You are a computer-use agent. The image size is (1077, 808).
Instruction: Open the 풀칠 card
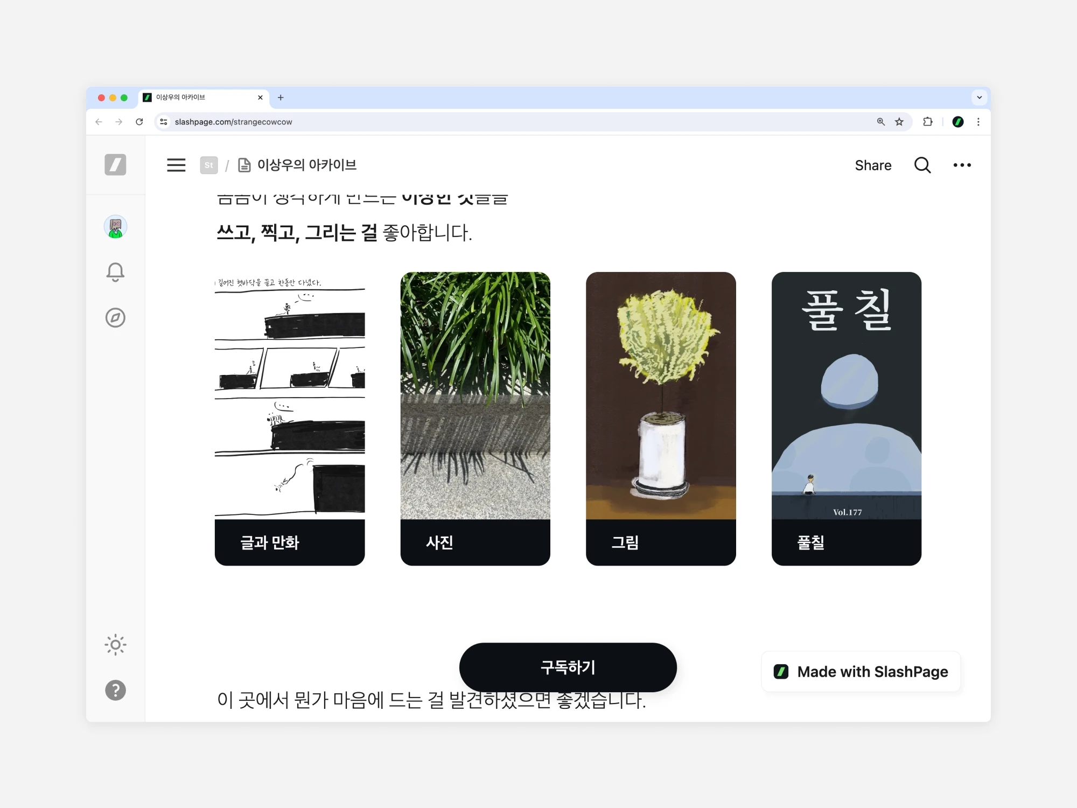click(847, 419)
